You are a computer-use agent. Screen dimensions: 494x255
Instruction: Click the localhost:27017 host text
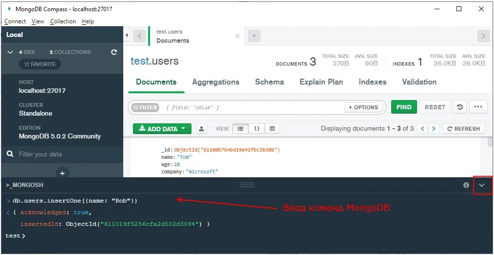click(42, 91)
